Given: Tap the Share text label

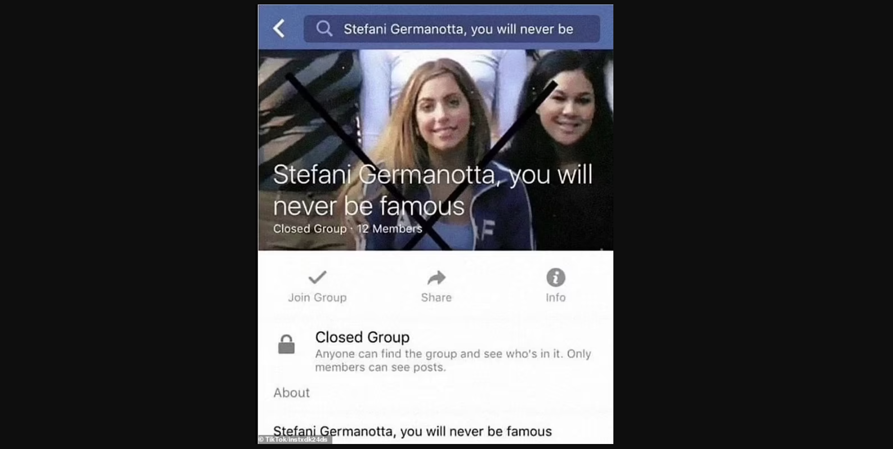Looking at the screenshot, I should (436, 297).
